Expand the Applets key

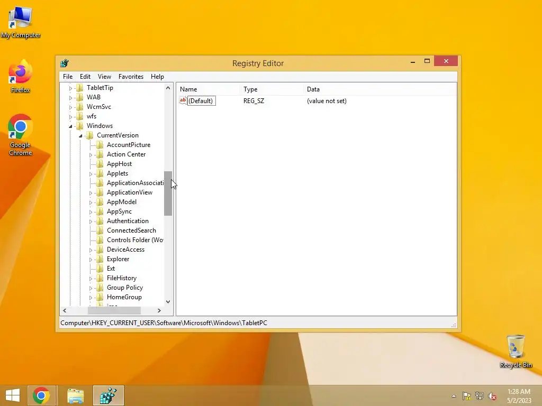point(91,174)
